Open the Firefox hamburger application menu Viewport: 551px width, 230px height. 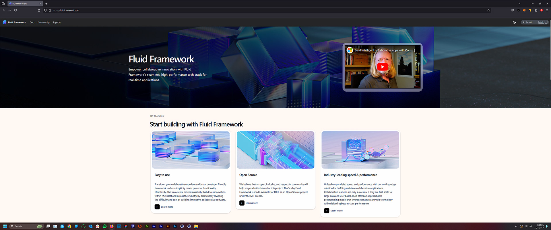[547, 10]
